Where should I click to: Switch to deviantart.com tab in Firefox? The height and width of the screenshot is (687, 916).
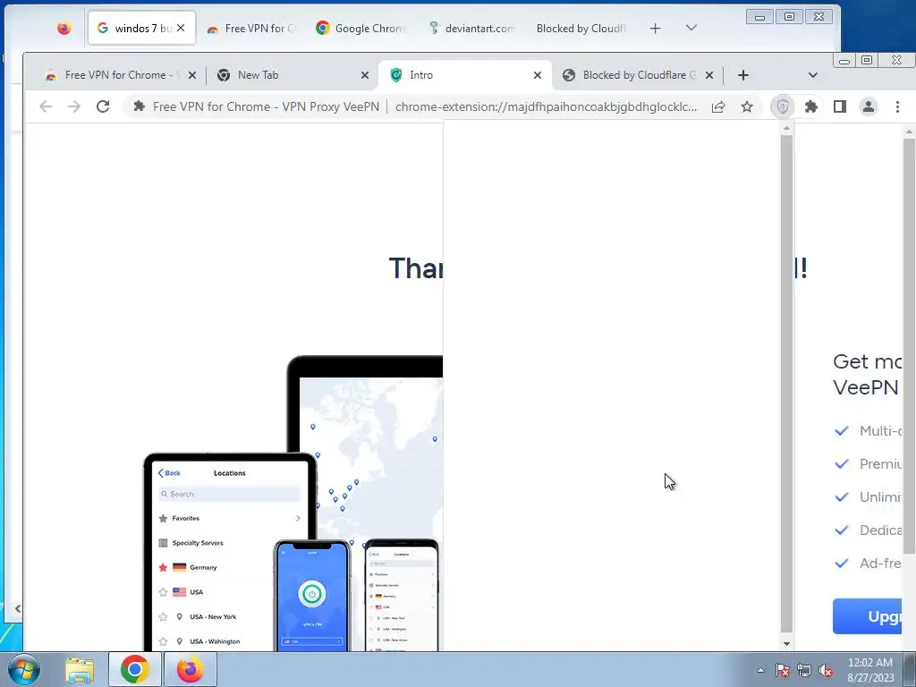tap(472, 28)
